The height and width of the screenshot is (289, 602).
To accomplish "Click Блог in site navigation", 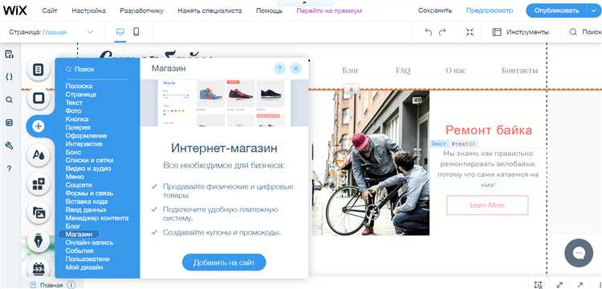I will pyautogui.click(x=351, y=70).
